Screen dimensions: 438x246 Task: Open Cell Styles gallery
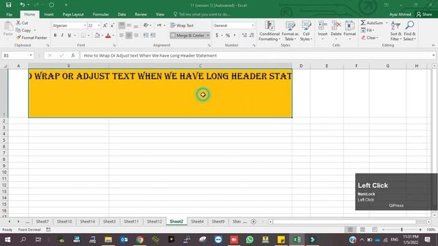click(306, 31)
